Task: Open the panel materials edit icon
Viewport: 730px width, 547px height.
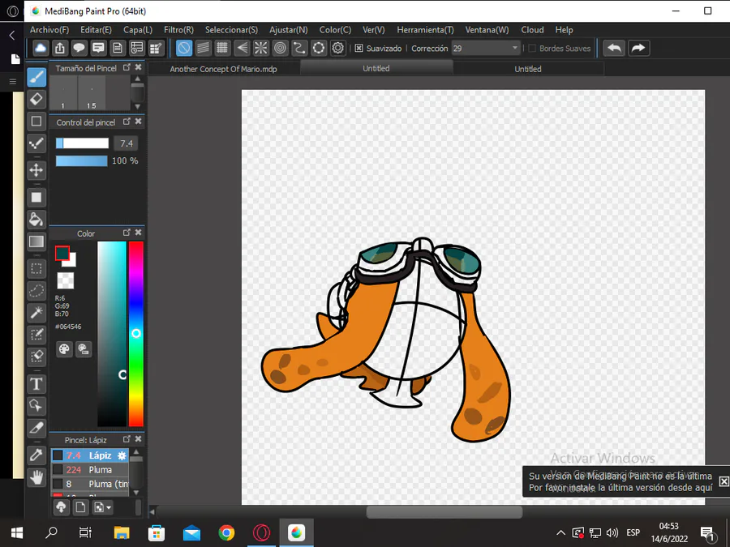Action: pyautogui.click(x=156, y=48)
